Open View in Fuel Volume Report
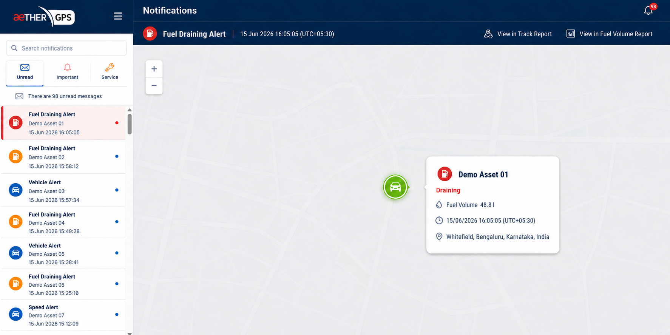 (x=609, y=34)
